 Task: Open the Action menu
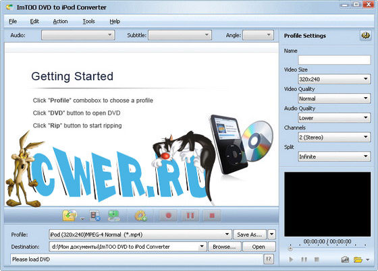tap(60, 22)
